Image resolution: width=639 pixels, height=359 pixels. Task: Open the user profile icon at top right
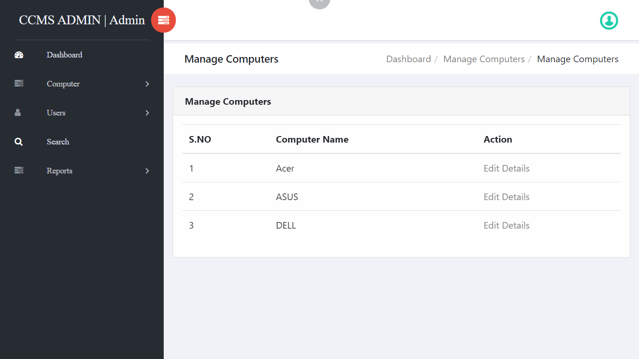[x=609, y=21]
